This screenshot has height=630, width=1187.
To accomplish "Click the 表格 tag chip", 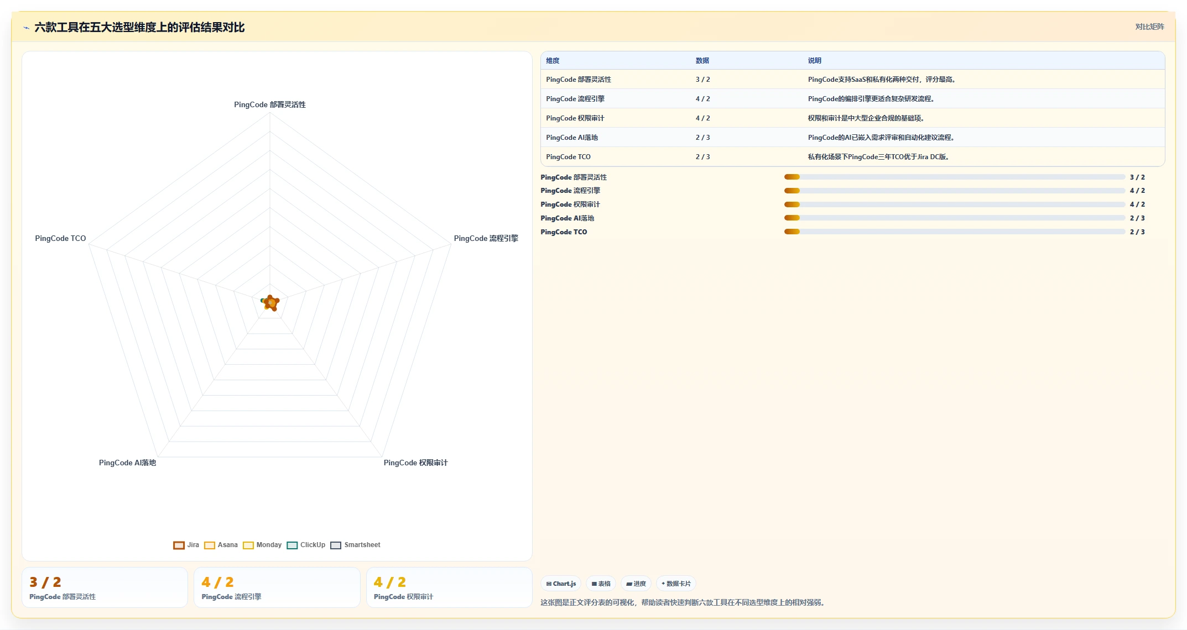I will coord(601,584).
